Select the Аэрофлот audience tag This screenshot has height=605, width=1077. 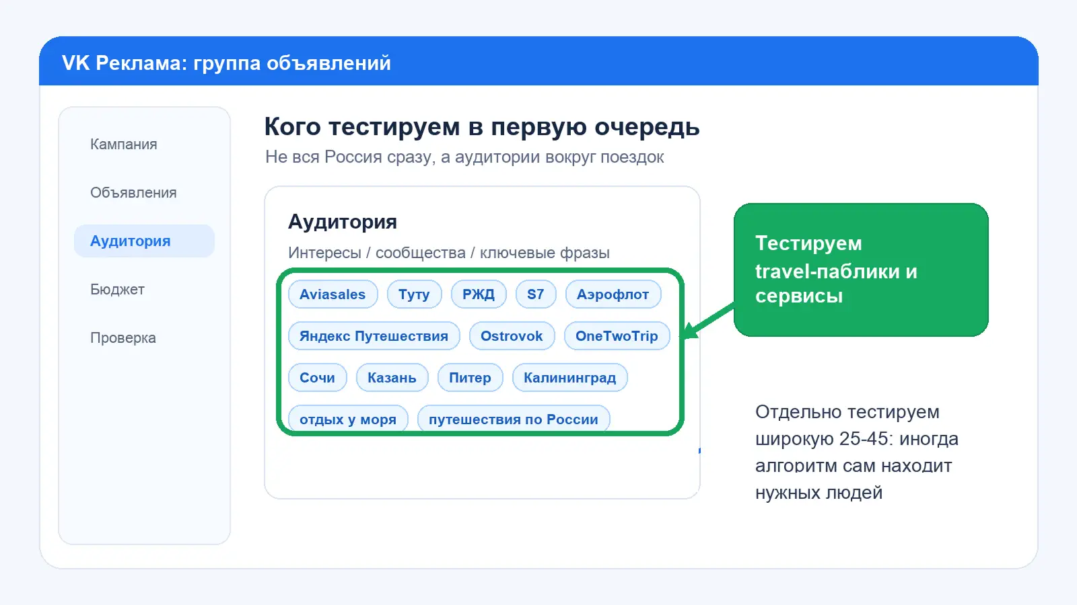[x=613, y=294]
